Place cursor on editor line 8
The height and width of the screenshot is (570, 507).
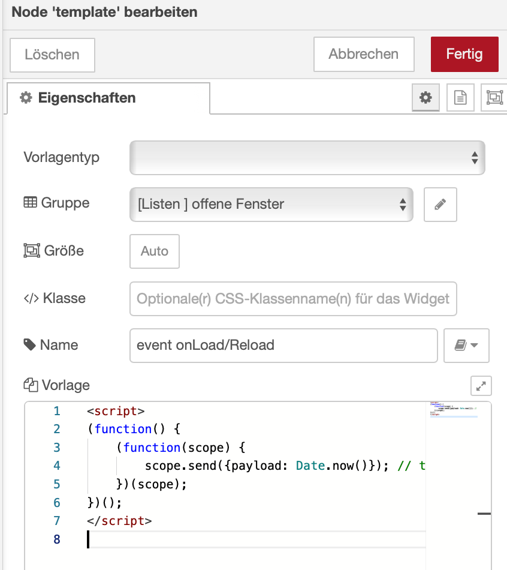(240, 539)
